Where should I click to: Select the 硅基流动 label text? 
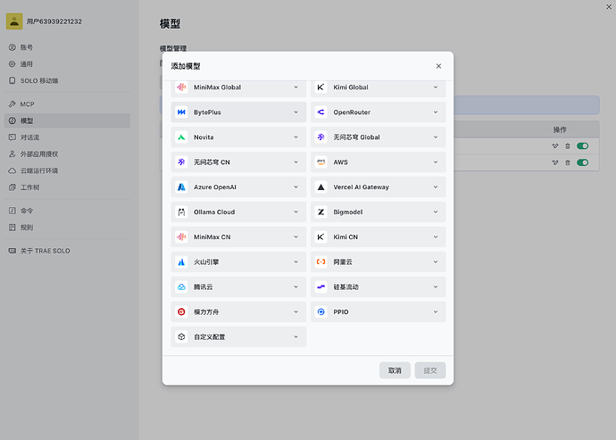345,287
